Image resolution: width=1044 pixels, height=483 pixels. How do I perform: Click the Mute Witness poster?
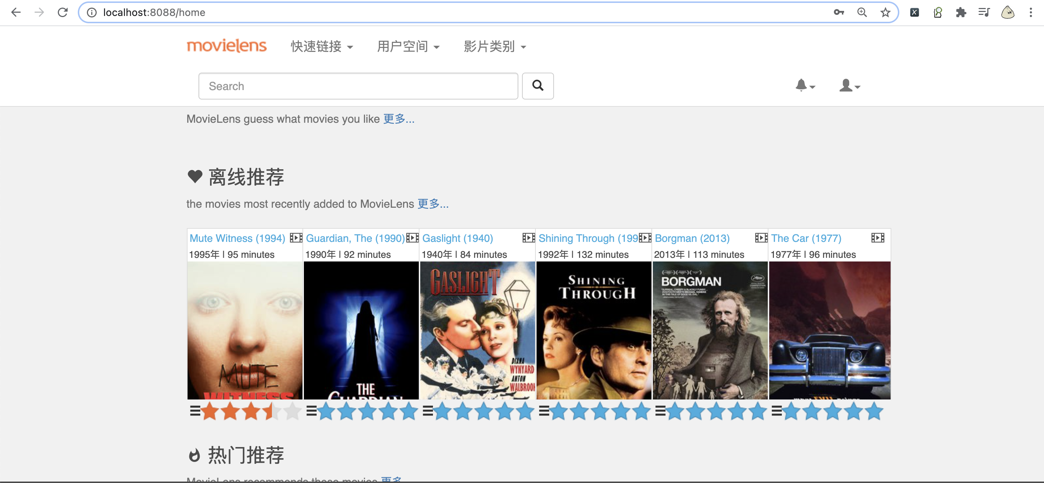[245, 330]
